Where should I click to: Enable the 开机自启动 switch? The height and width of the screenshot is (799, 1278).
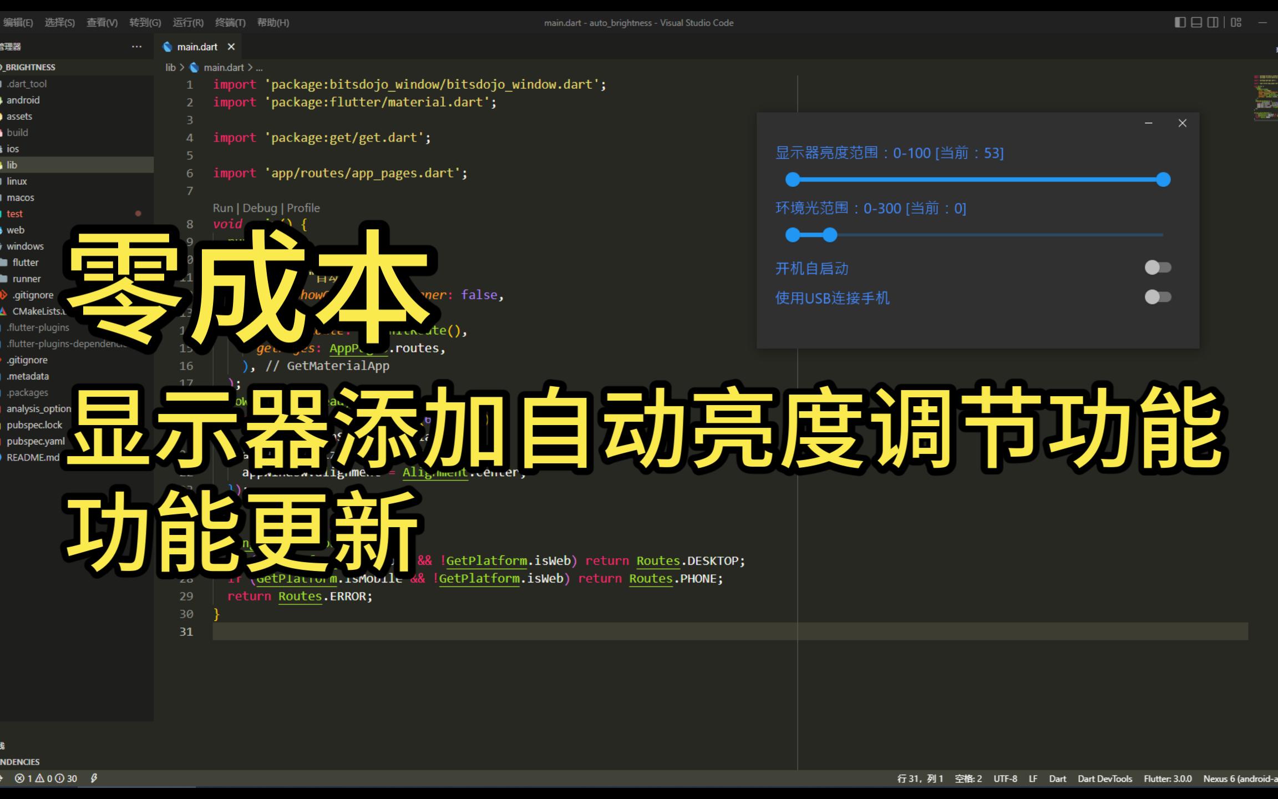pos(1158,267)
